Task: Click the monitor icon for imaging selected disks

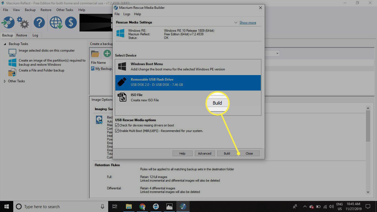Action: 12,52
